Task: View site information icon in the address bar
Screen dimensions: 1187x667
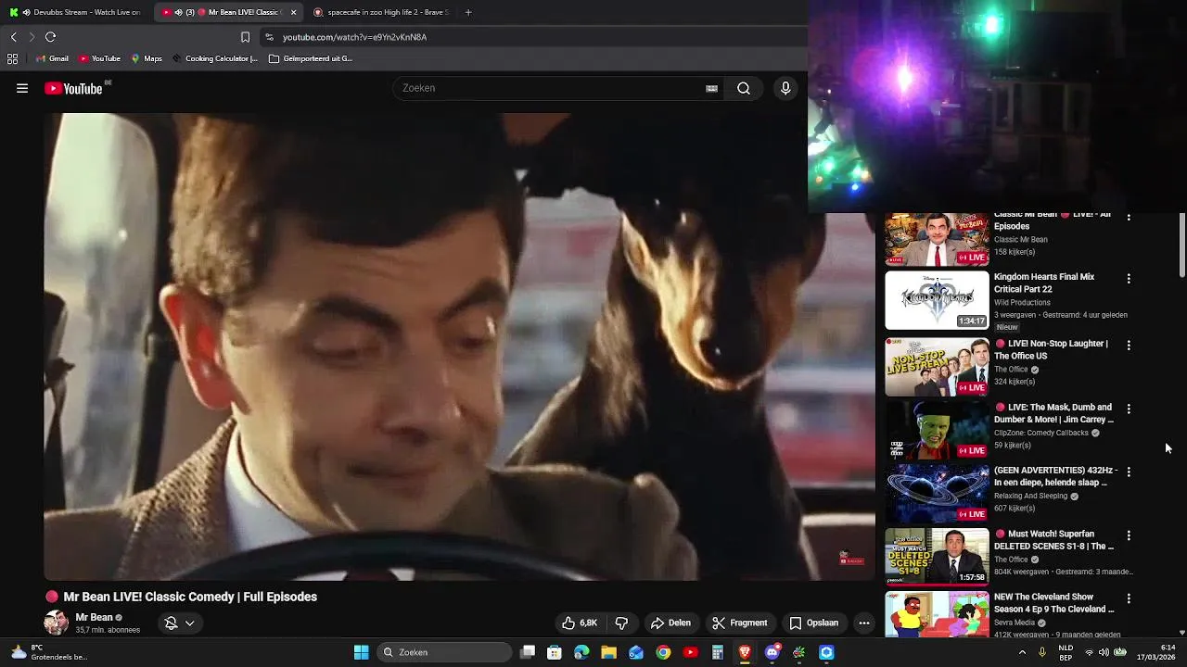Action: [269, 37]
